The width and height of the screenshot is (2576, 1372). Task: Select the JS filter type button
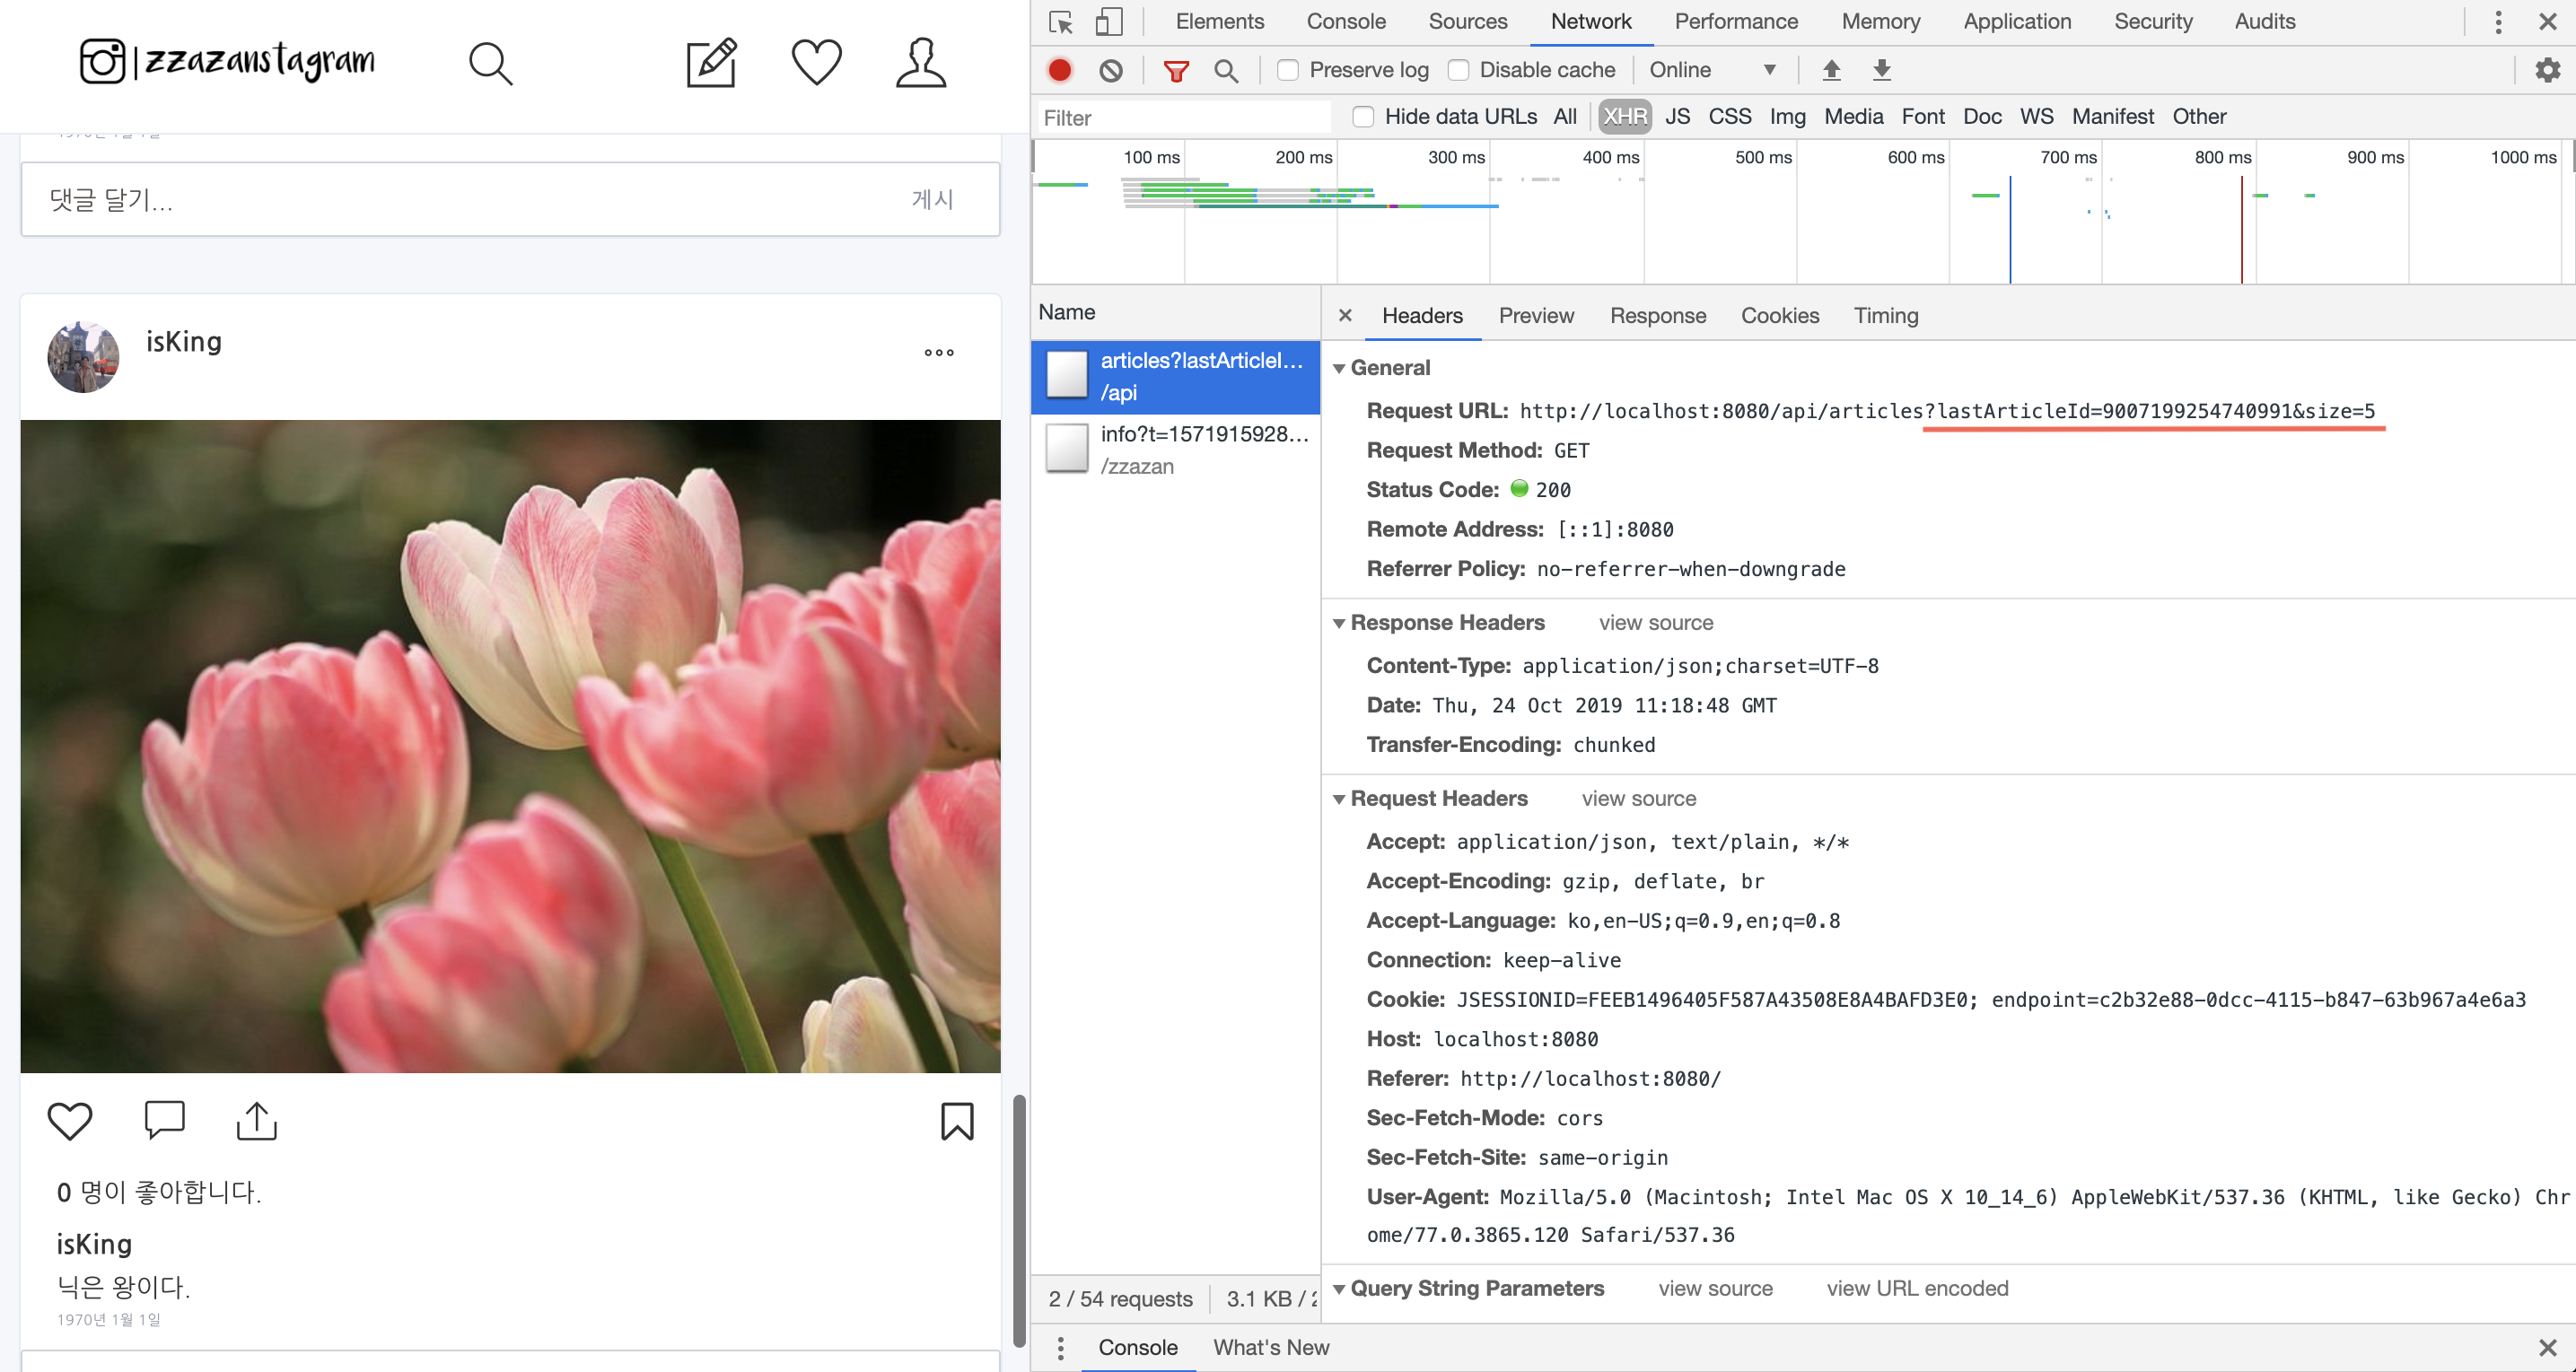point(1677,117)
